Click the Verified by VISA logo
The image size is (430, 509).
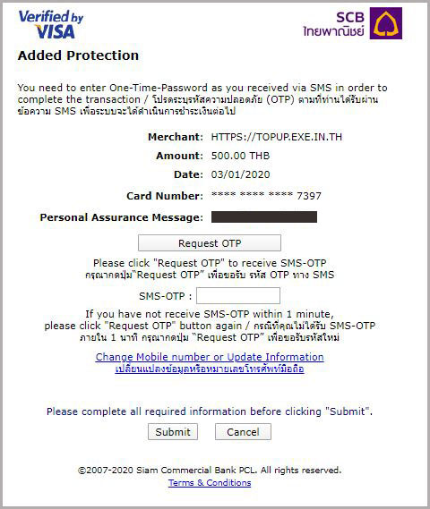click(x=51, y=24)
